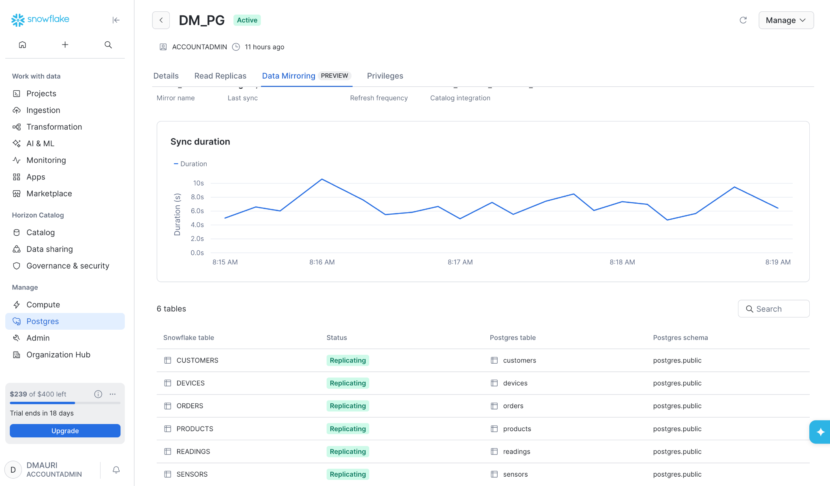Click the Postgres schema column header
This screenshot has width=830, height=486.
[x=680, y=338]
